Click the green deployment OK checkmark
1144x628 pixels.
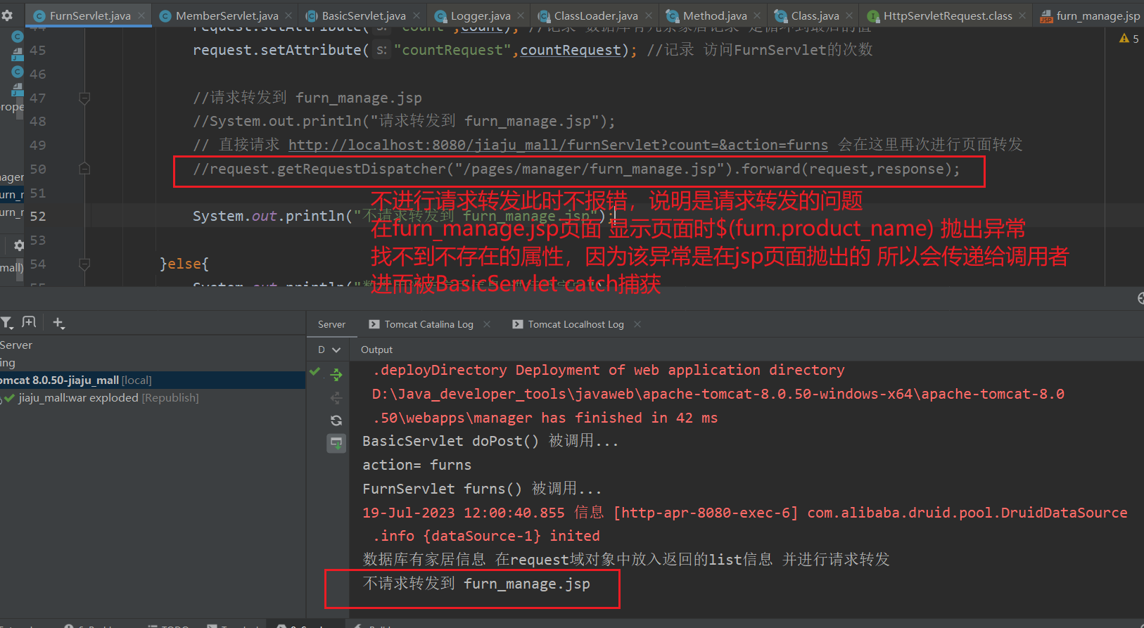pyautogui.click(x=315, y=371)
